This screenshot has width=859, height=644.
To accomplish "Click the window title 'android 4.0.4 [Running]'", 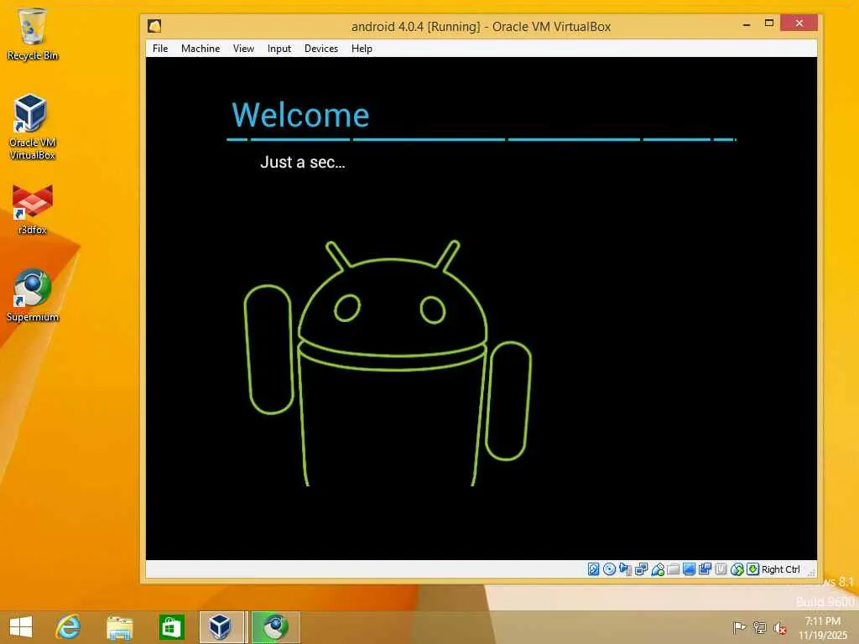I will [x=416, y=26].
